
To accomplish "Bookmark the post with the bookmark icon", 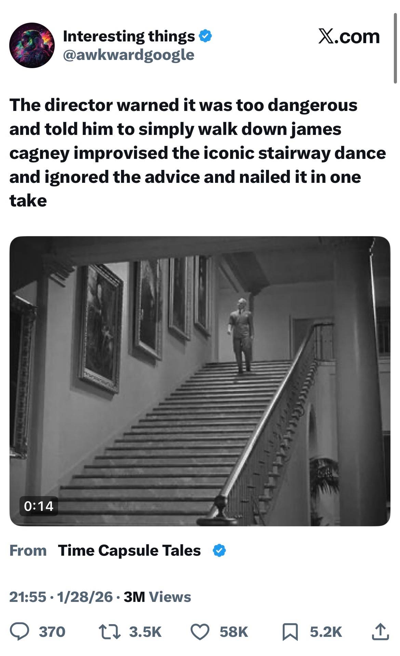I will point(290,632).
